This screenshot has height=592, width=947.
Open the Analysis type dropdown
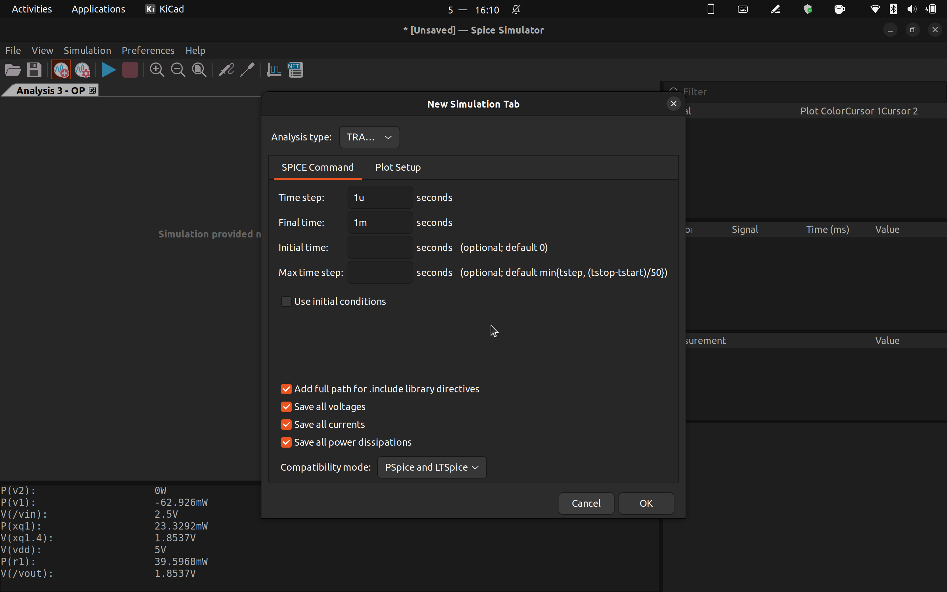click(x=369, y=137)
